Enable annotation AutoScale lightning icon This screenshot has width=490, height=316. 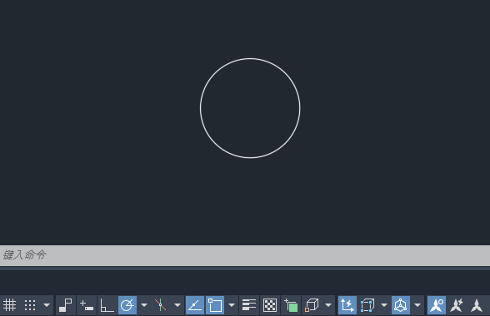pos(457,305)
